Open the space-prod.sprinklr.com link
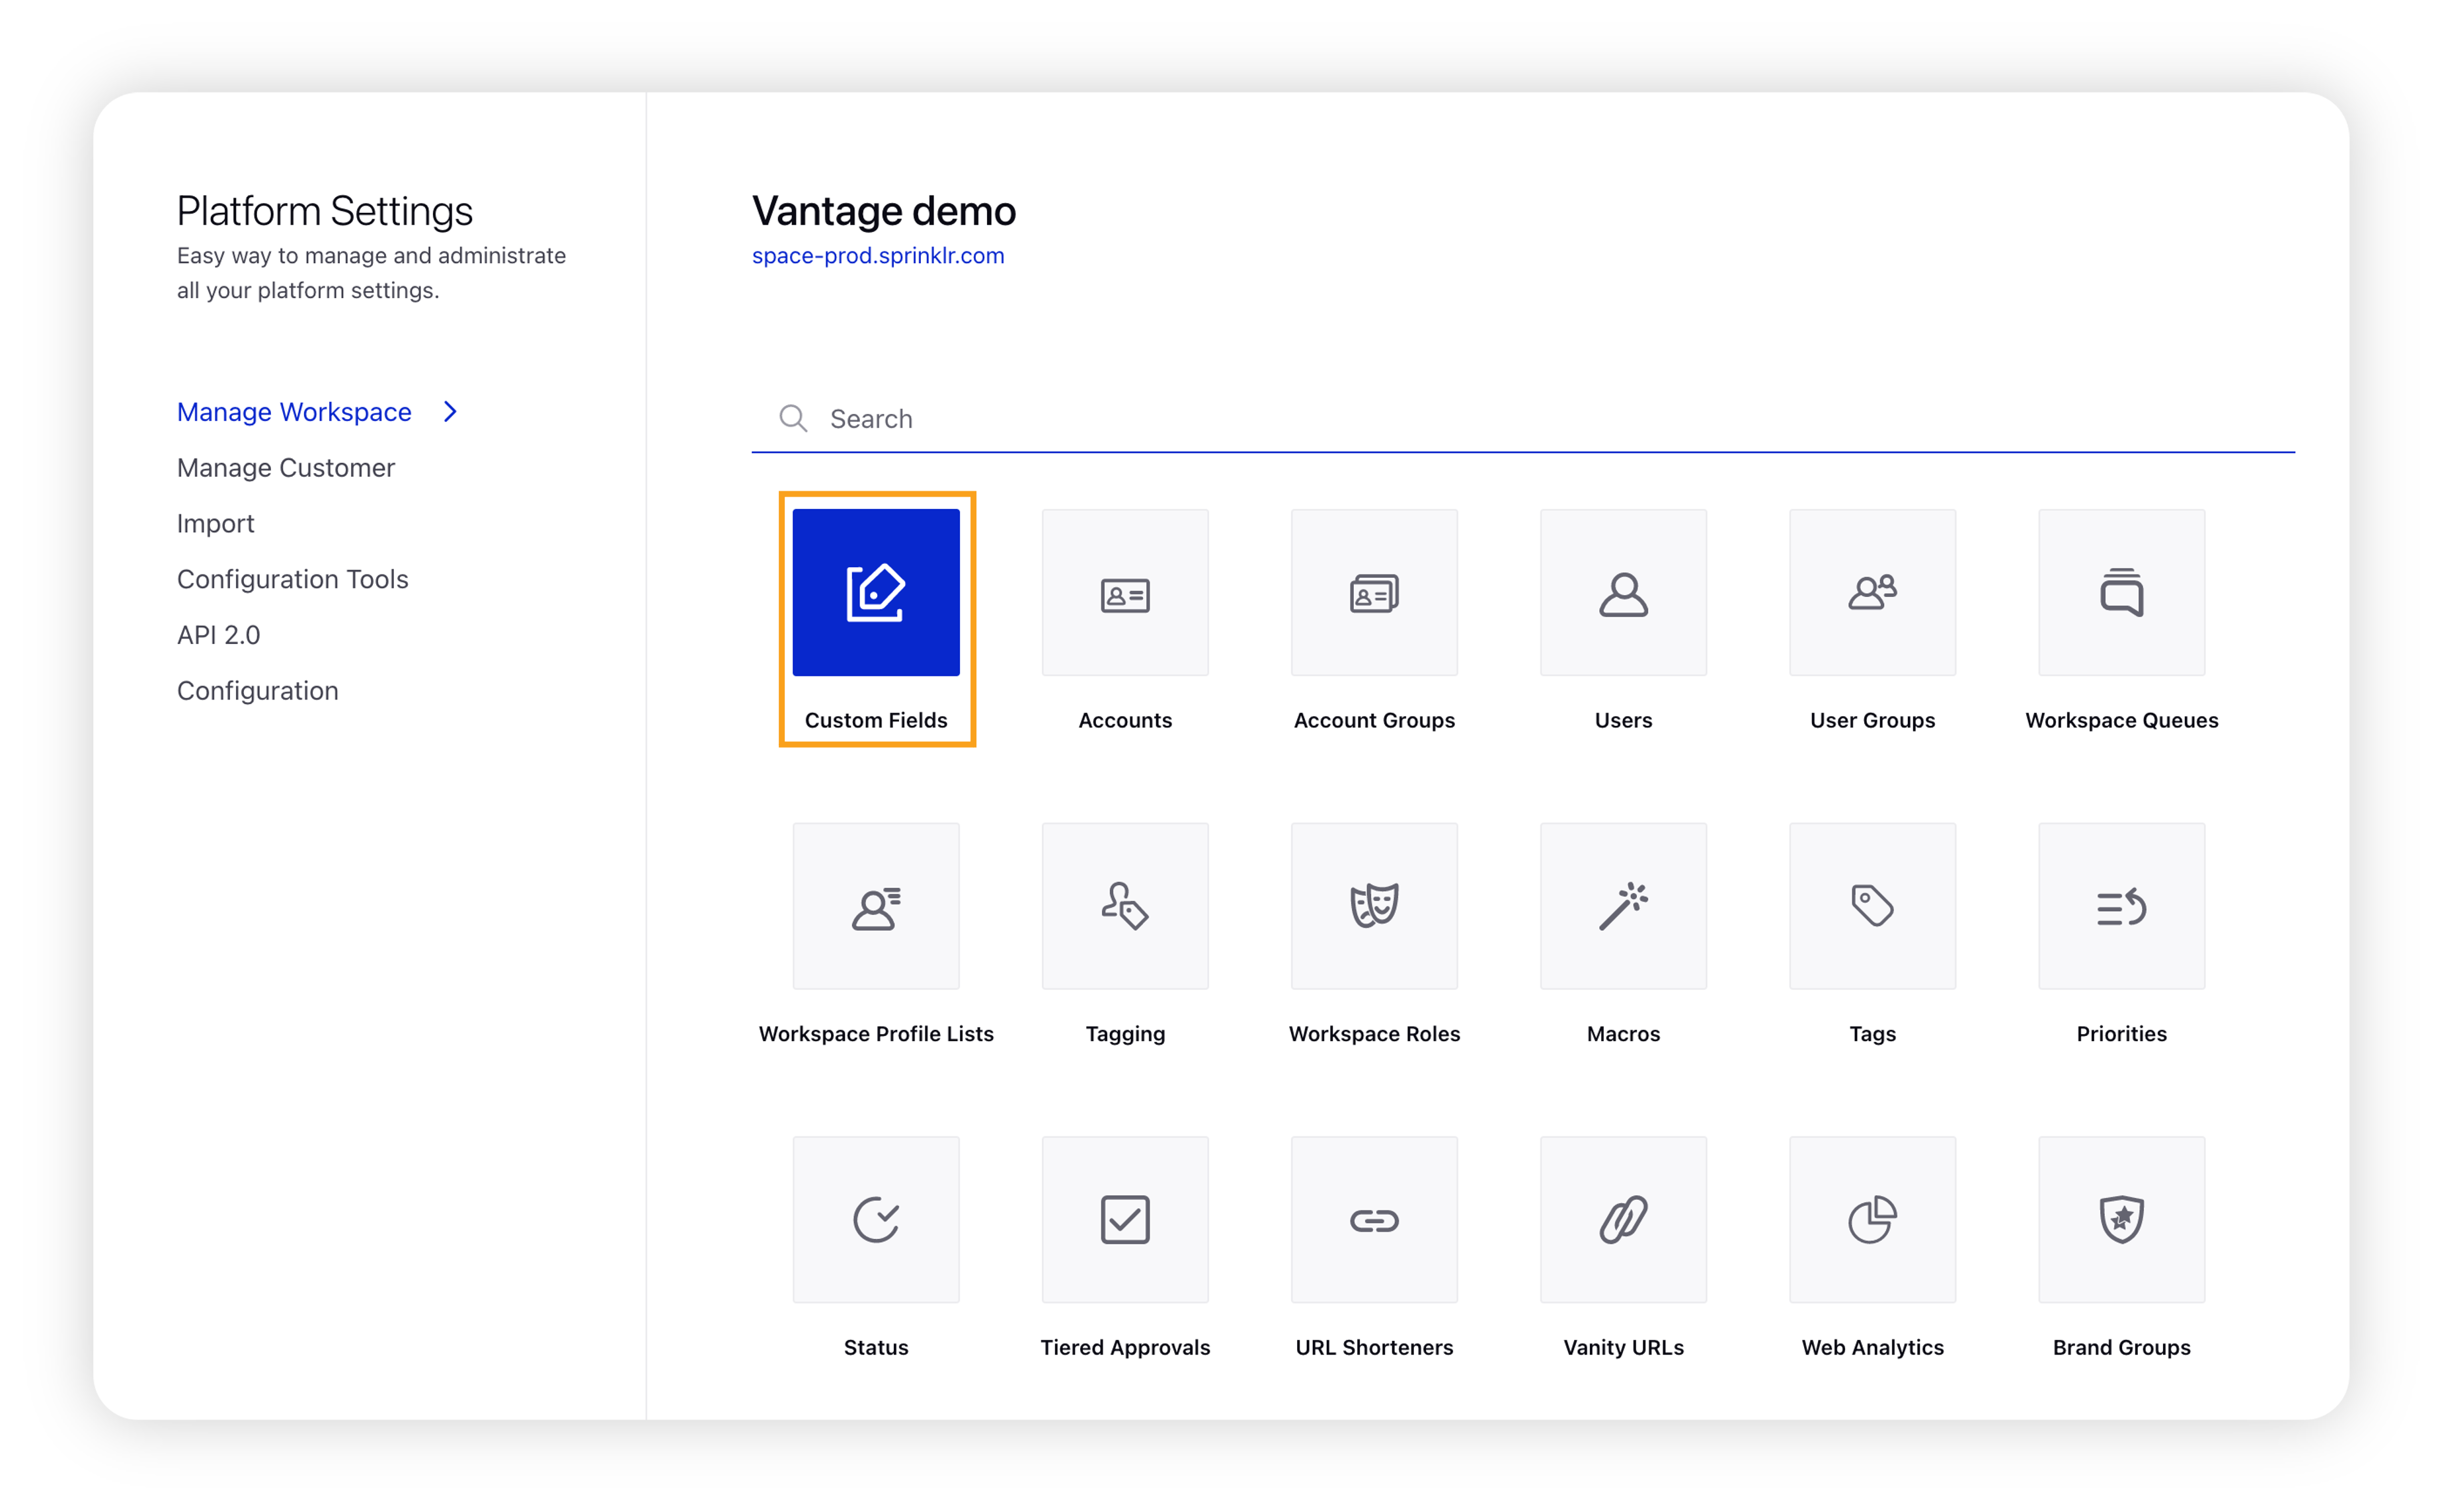The height and width of the screenshot is (1512, 2442). (x=878, y=256)
